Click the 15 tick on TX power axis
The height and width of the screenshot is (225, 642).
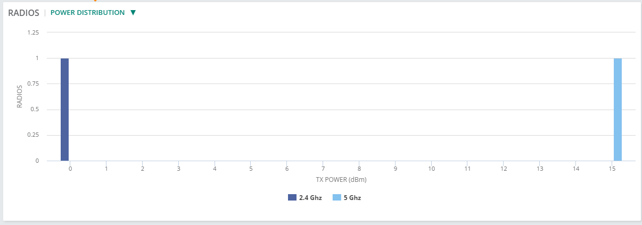point(612,169)
